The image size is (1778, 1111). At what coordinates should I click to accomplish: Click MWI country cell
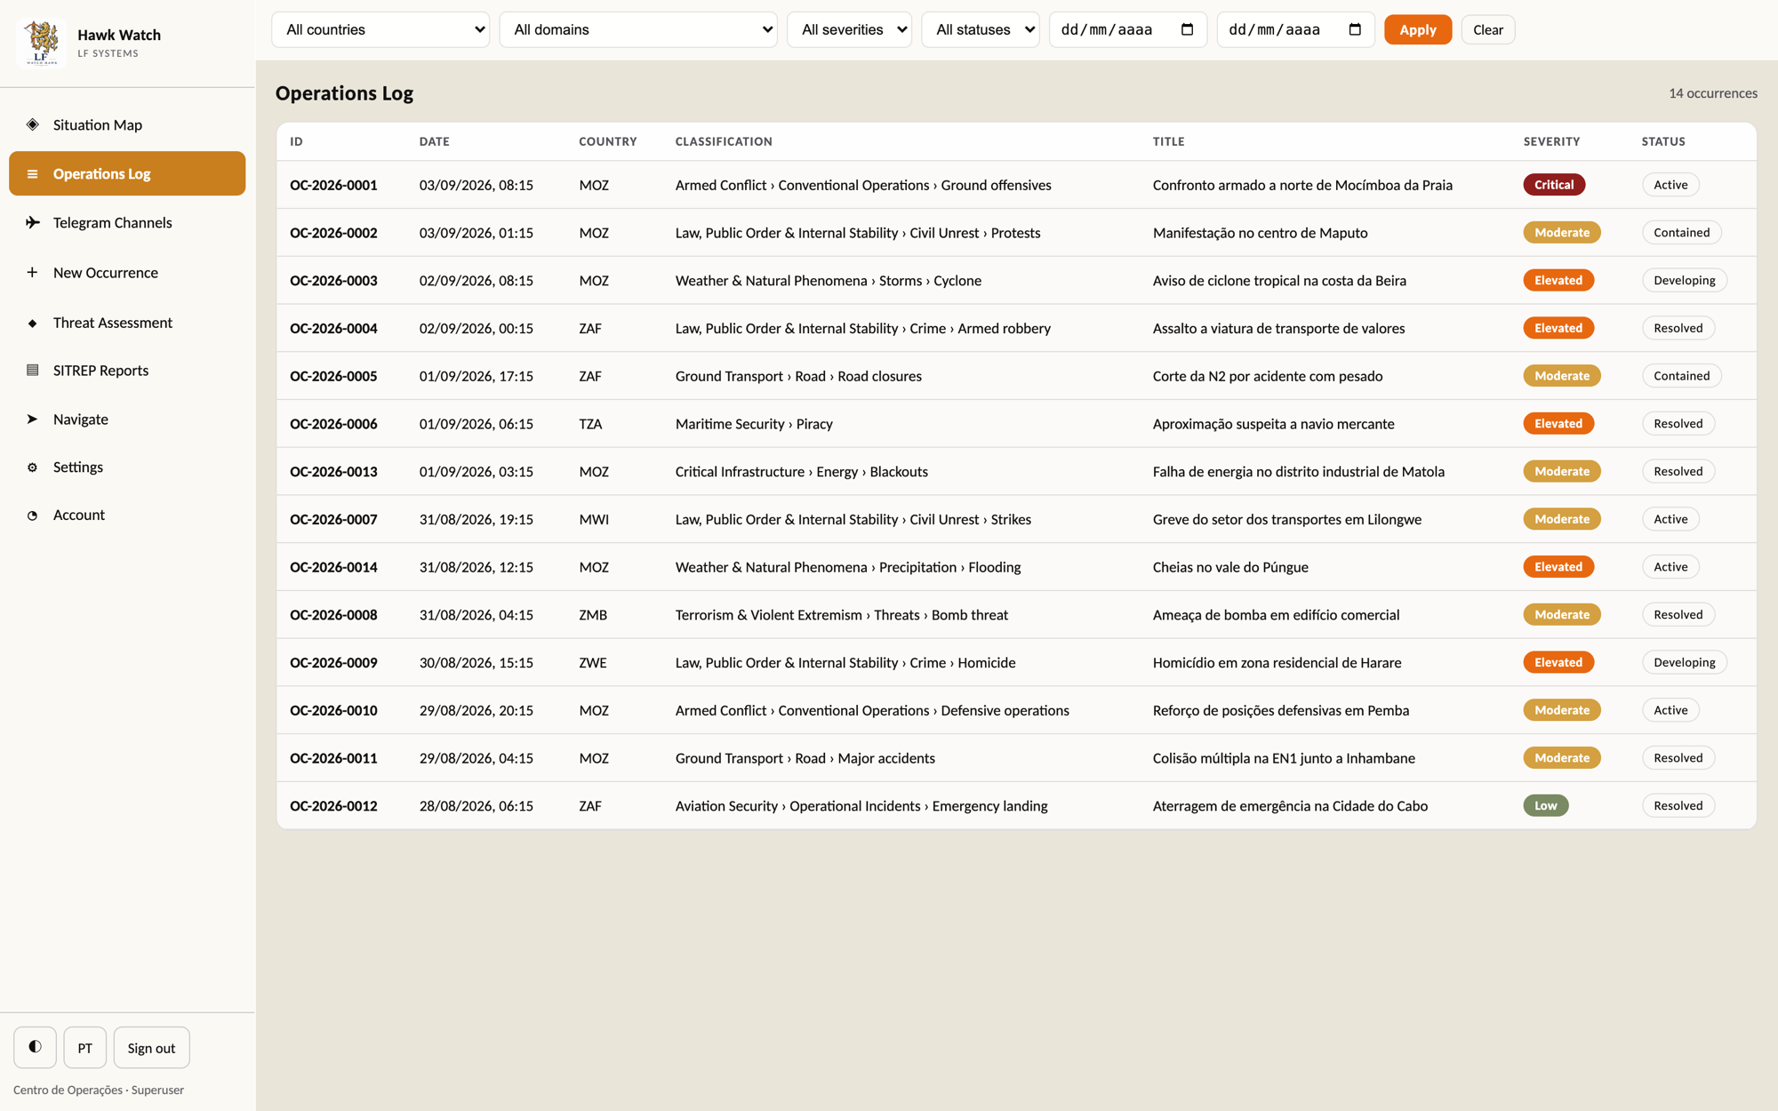(x=594, y=519)
